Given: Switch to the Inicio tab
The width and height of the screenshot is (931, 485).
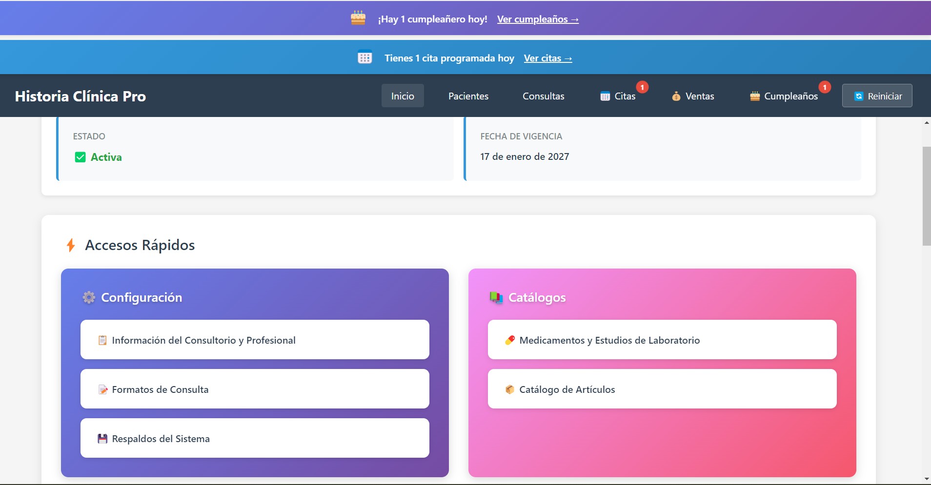Looking at the screenshot, I should point(403,96).
